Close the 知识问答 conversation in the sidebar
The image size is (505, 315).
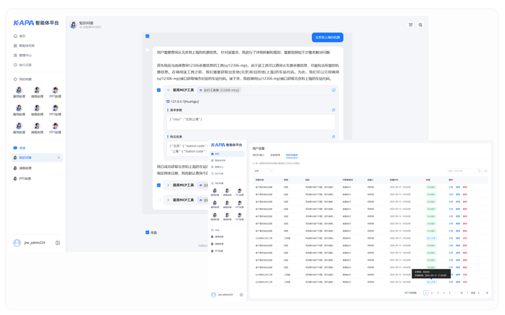tap(59, 158)
